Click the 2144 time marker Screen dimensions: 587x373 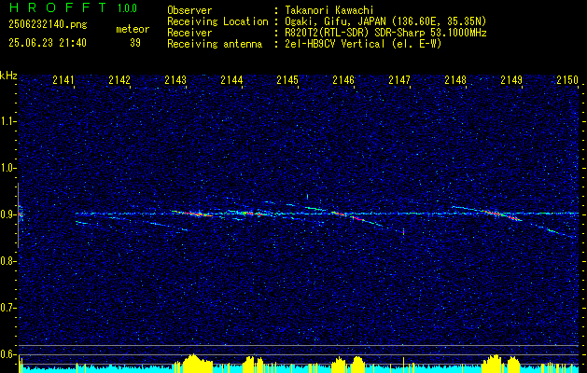[x=231, y=79]
